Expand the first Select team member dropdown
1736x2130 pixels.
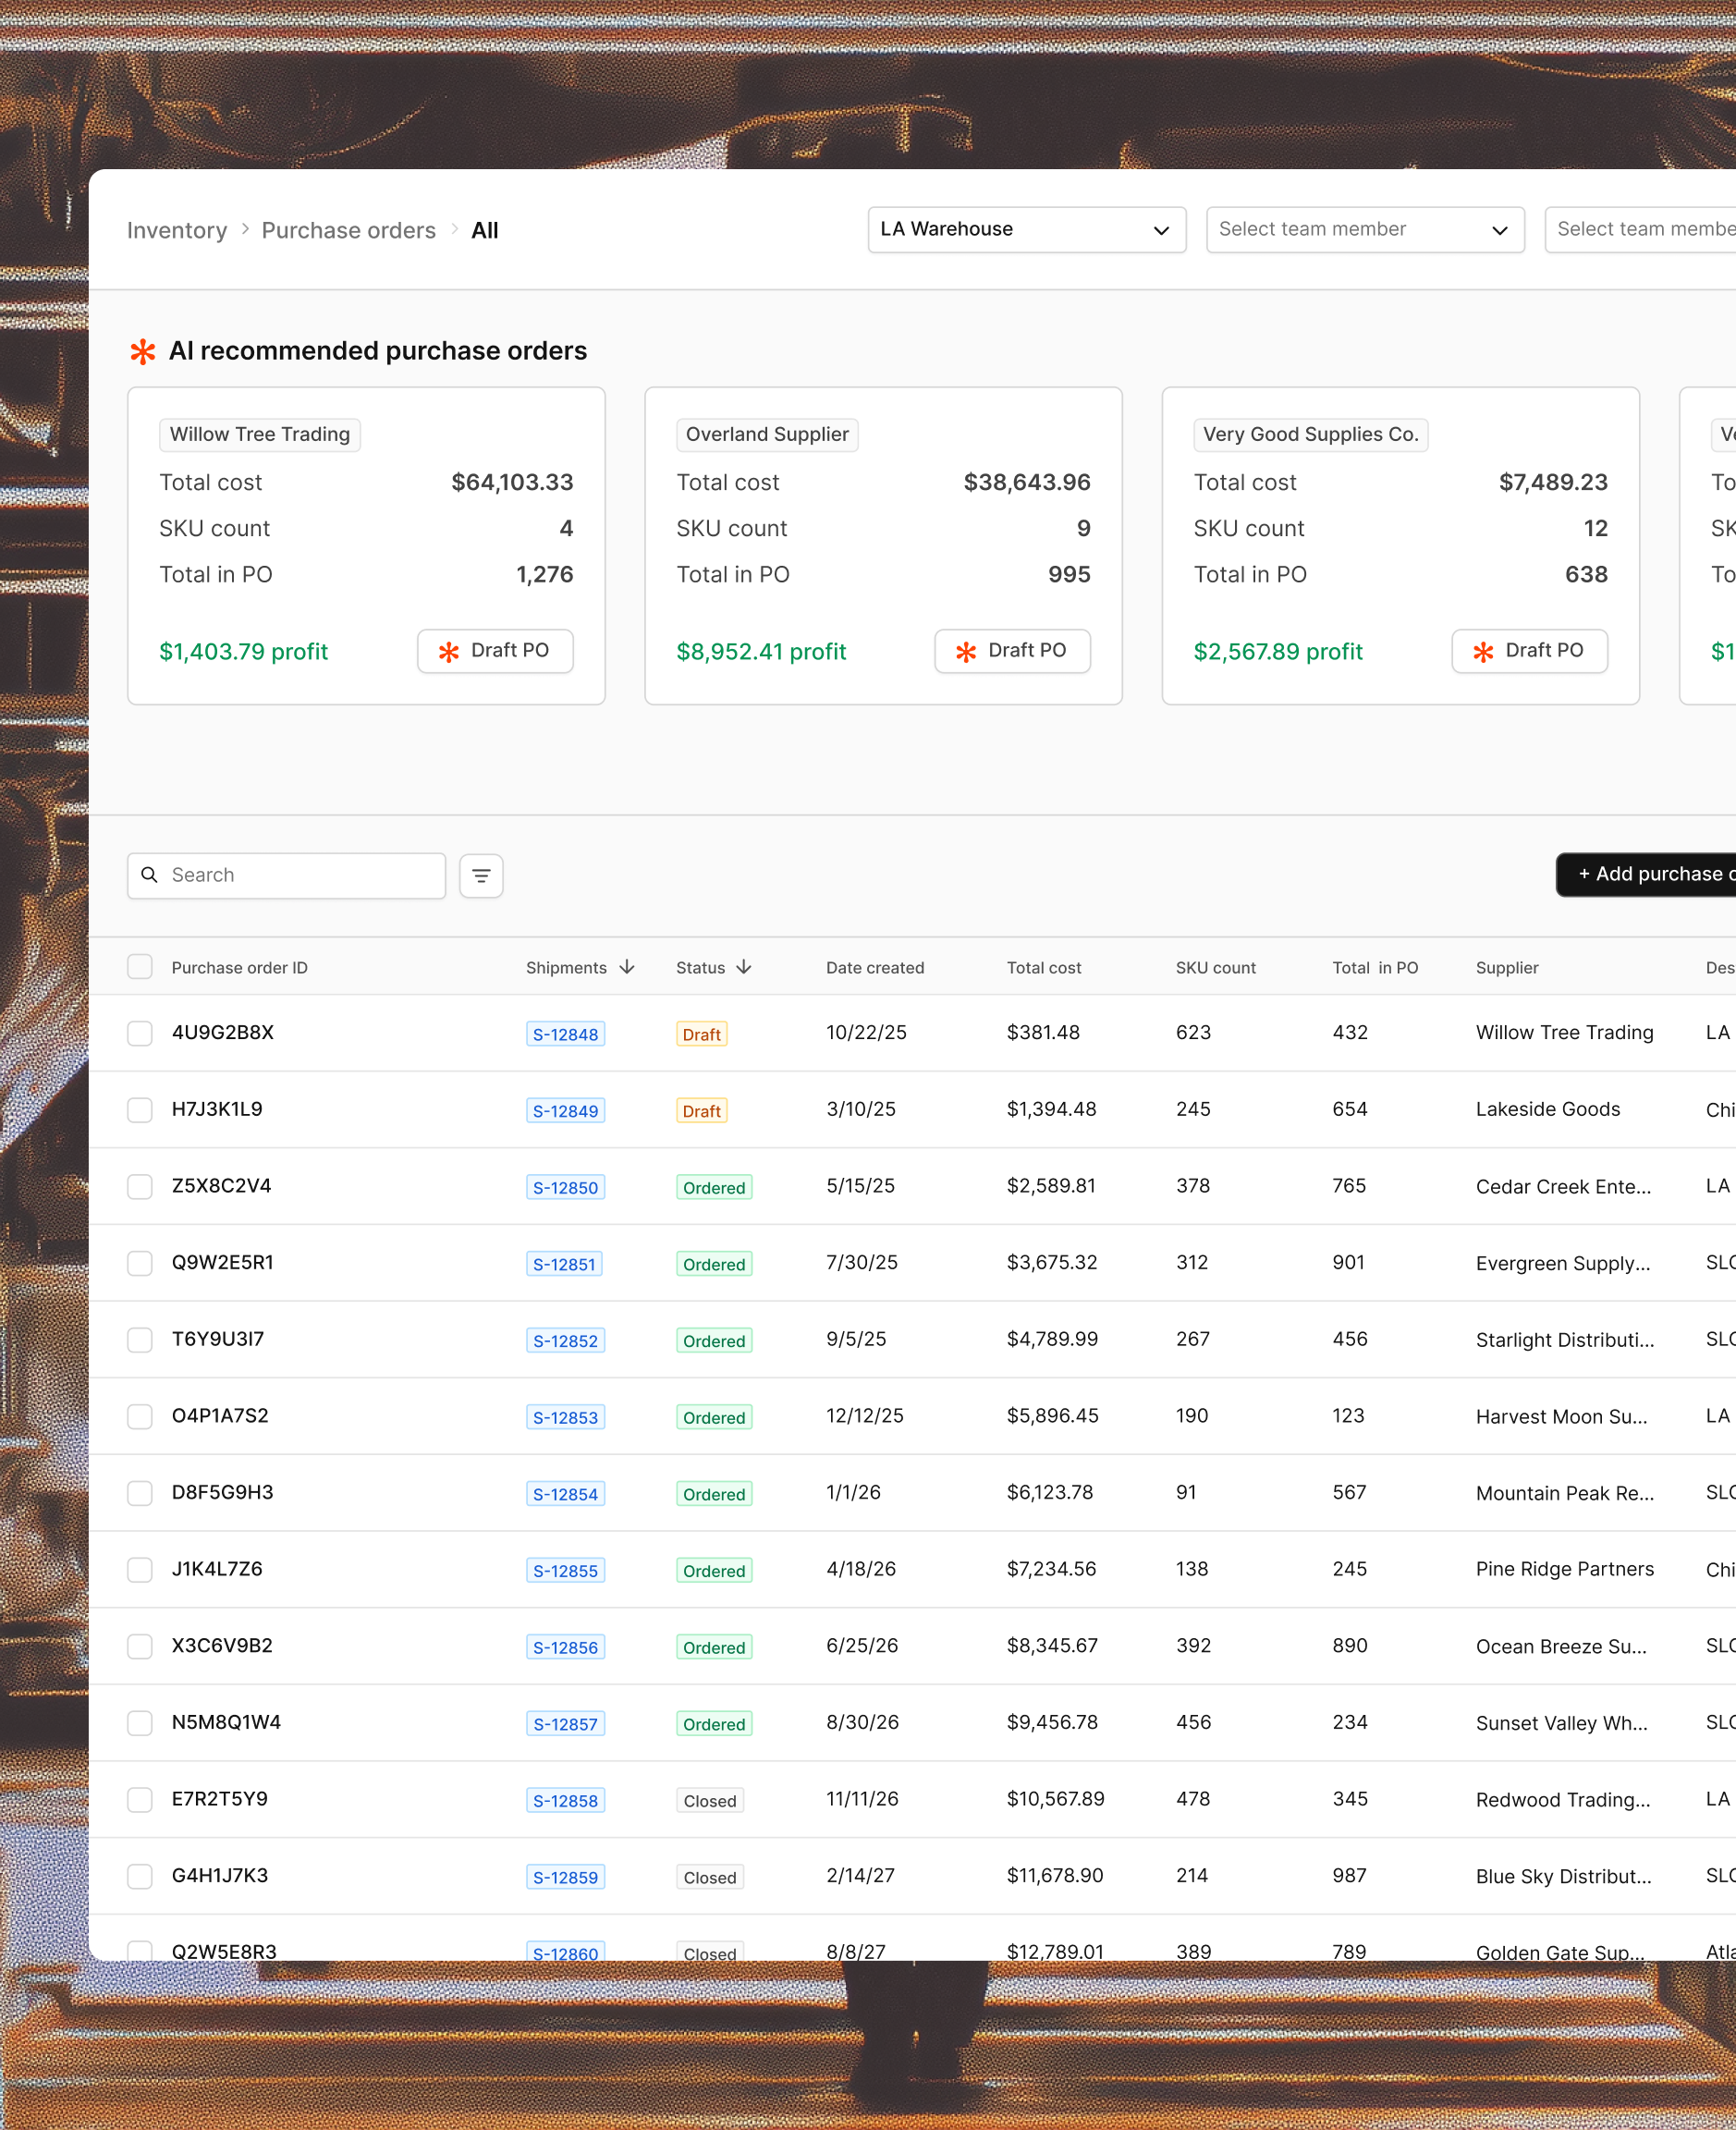1365,230
